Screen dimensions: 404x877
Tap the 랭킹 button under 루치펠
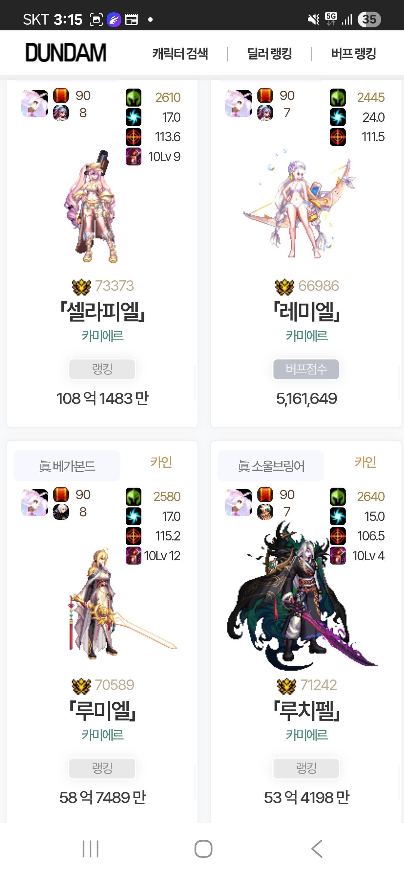(306, 768)
